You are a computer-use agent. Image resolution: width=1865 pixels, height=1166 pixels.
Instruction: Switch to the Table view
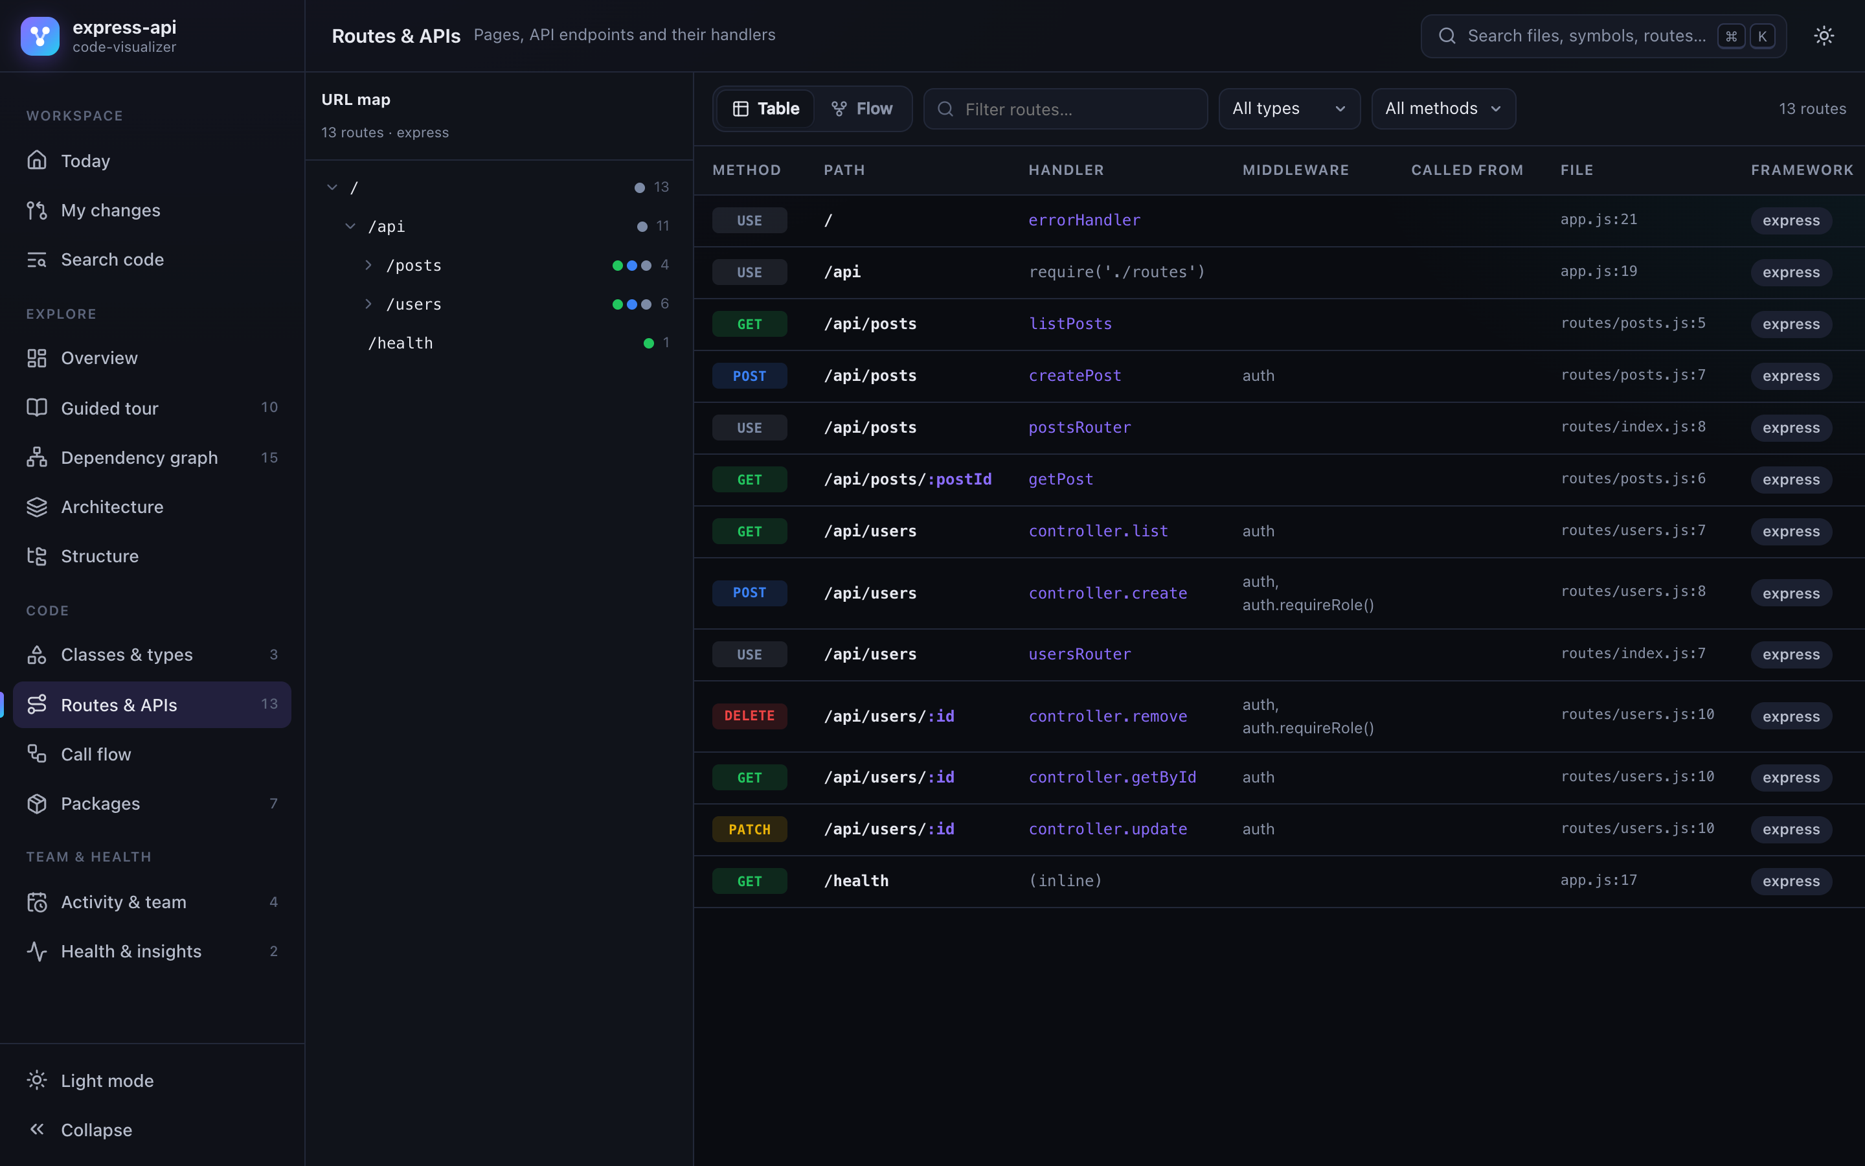point(765,109)
